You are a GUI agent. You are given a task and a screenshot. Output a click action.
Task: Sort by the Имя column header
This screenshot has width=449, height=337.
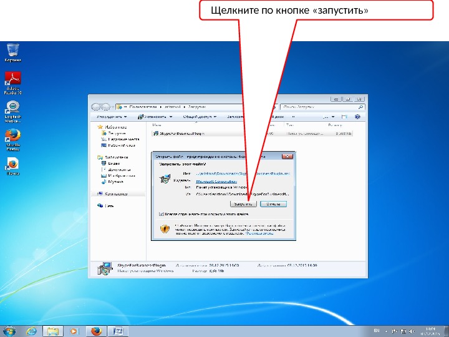tap(157, 125)
